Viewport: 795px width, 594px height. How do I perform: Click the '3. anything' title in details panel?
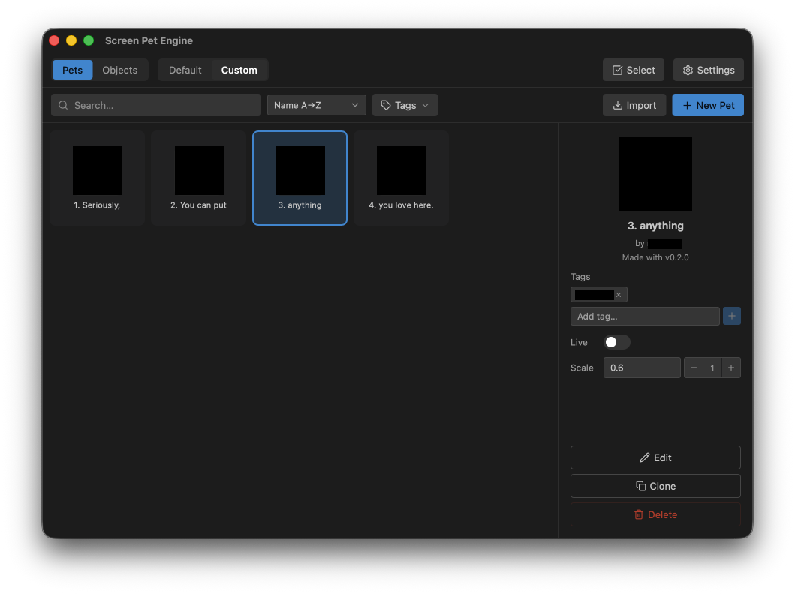(x=655, y=226)
